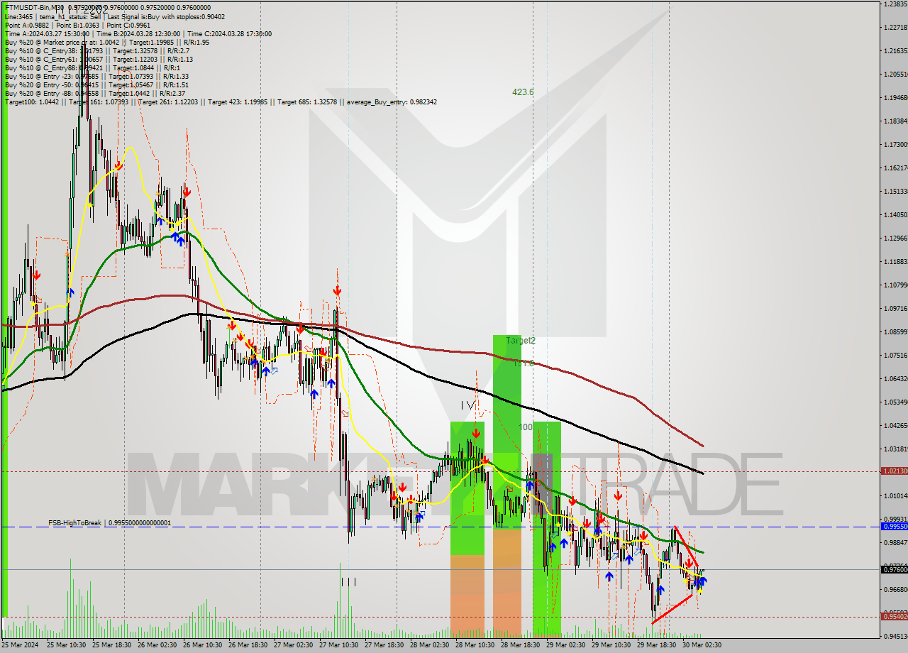
Task: Click the average_Buy_entry 0.982342 text
Action: [392, 101]
